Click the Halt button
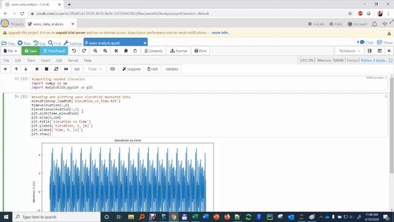The width and height of the screenshot is (394, 222). (153, 69)
